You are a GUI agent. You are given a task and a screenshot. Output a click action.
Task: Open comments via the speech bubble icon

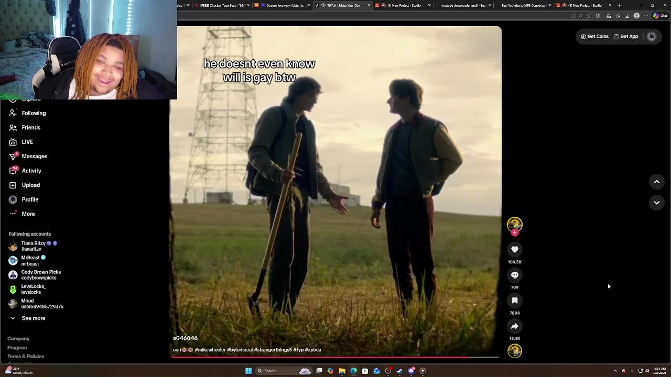tap(514, 275)
